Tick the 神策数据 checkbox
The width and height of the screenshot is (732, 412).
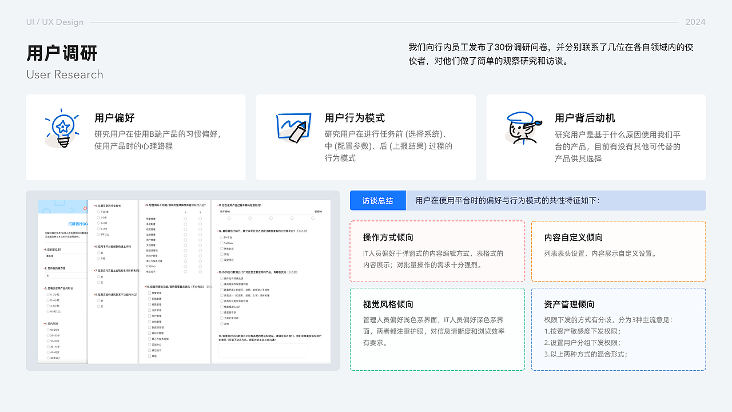pos(222,248)
